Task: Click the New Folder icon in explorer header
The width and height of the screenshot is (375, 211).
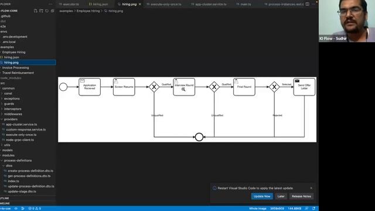Action: click(x=41, y=11)
